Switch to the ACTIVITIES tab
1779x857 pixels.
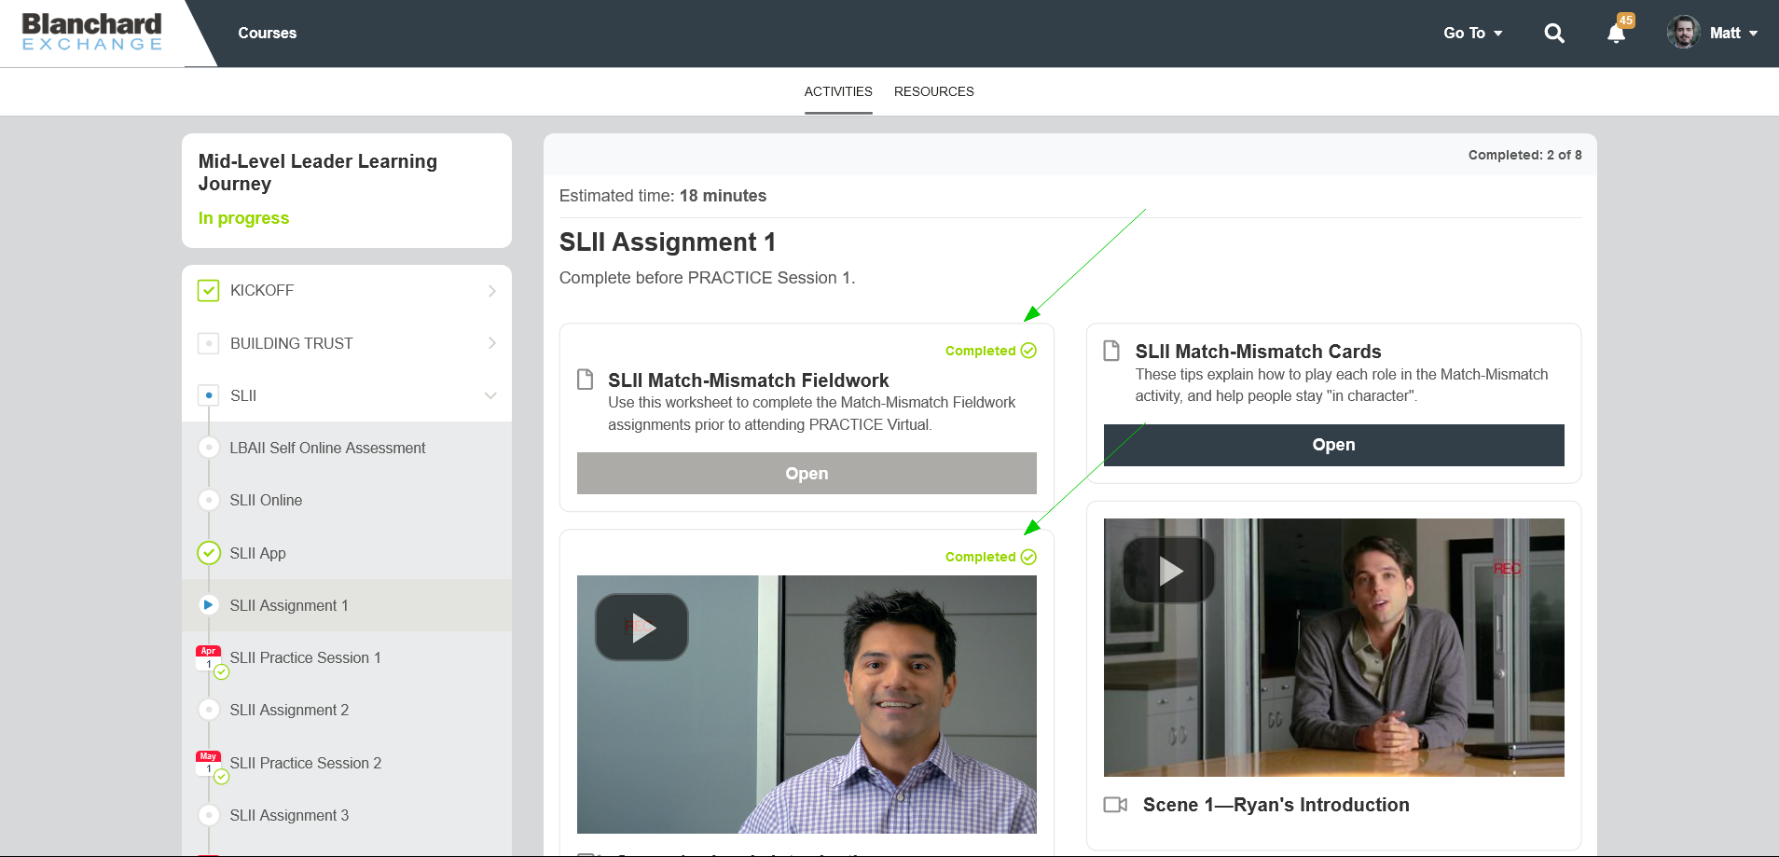coord(838,91)
